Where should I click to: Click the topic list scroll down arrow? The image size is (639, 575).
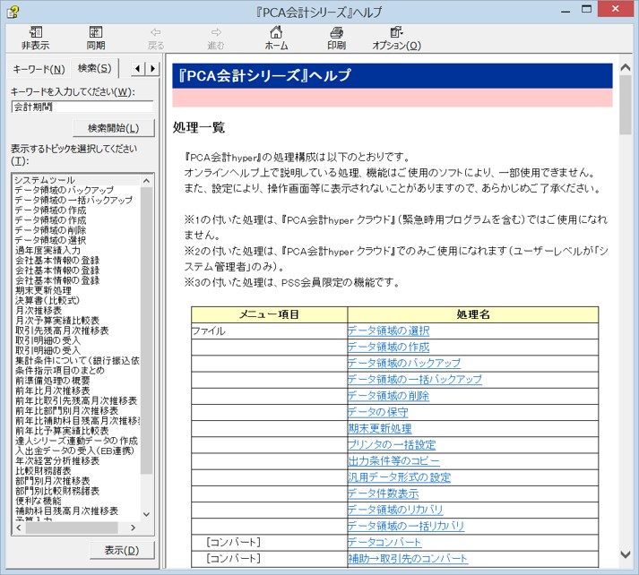click(147, 514)
